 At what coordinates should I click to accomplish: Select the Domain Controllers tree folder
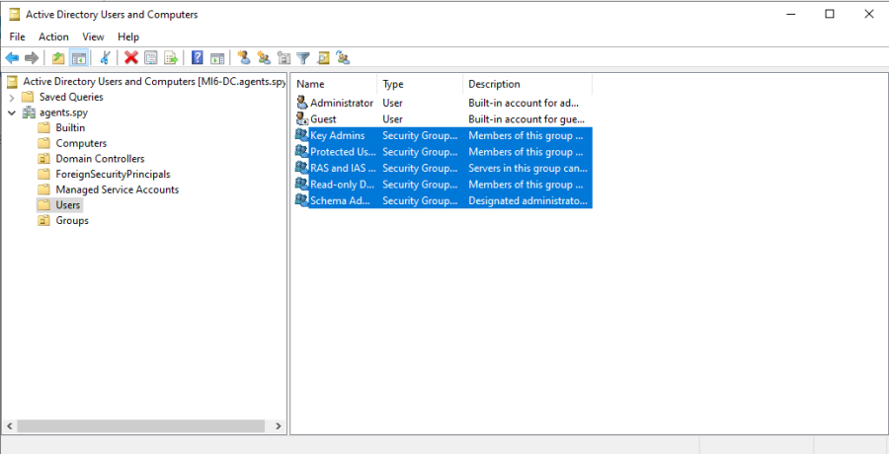(x=100, y=159)
